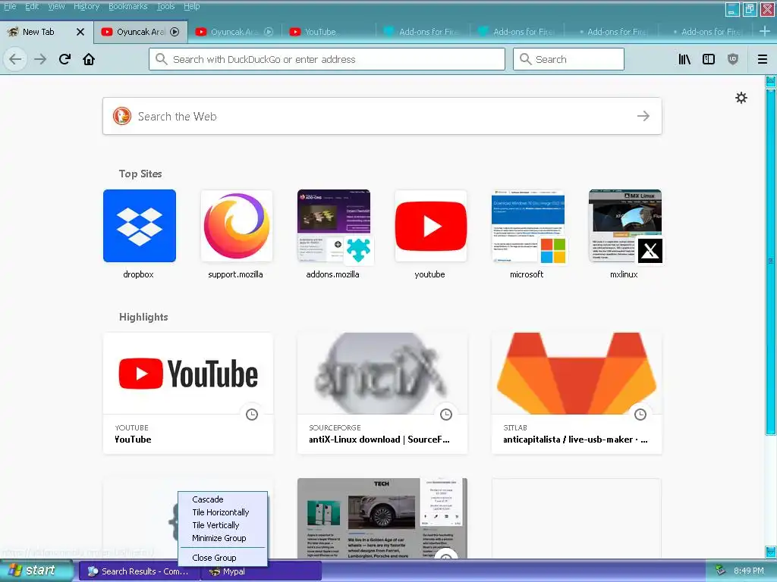The image size is (777, 582).
Task: Click the scrollbar down arrow
Action: coord(771,552)
